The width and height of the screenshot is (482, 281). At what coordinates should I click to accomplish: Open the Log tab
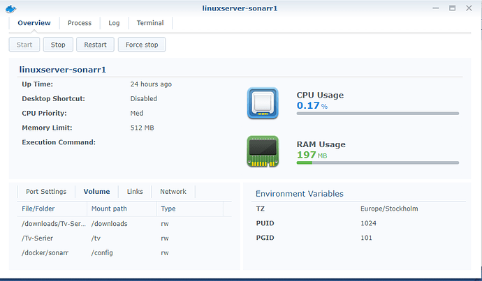pyautogui.click(x=114, y=23)
